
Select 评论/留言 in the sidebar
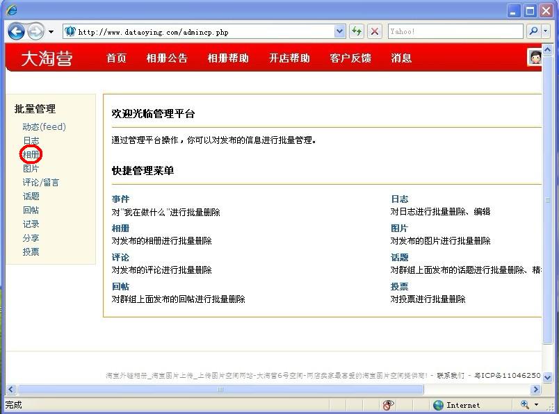point(41,183)
